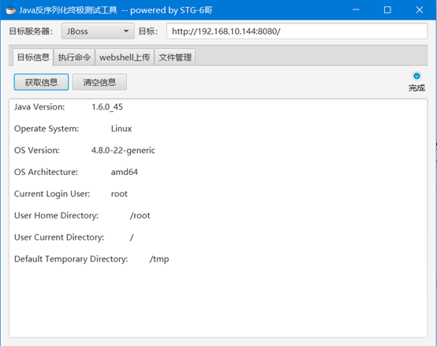Image resolution: width=437 pixels, height=346 pixels.
Task: Go to the webshell上传 tab
Action: pyautogui.click(x=125, y=58)
